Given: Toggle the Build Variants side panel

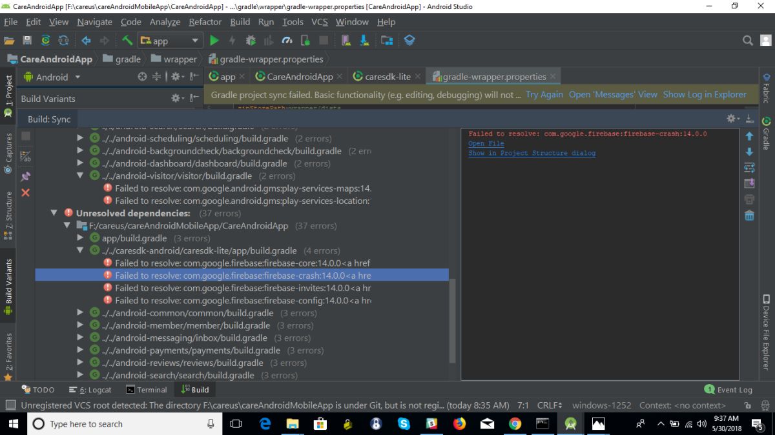Looking at the screenshot, I should [8, 287].
